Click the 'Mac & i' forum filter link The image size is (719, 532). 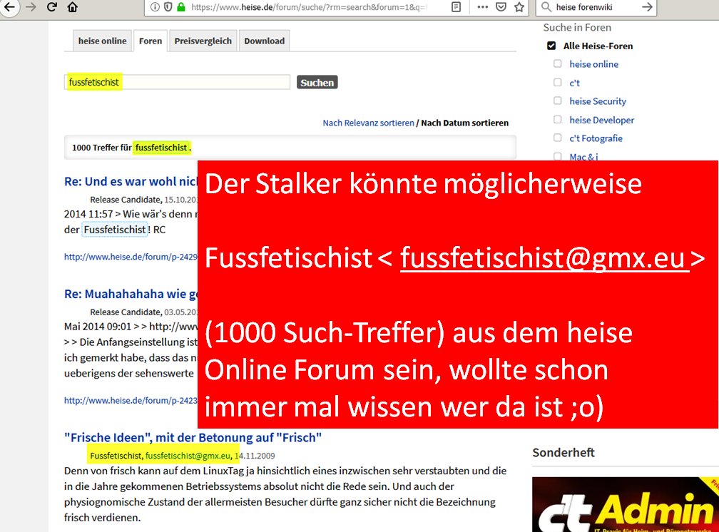click(x=583, y=156)
